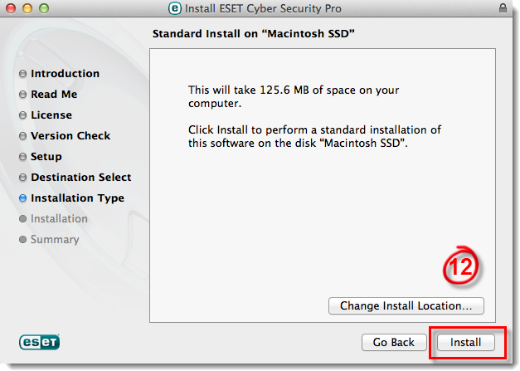Click the Install button
Image resolution: width=520 pixels, height=371 pixels.
click(465, 342)
